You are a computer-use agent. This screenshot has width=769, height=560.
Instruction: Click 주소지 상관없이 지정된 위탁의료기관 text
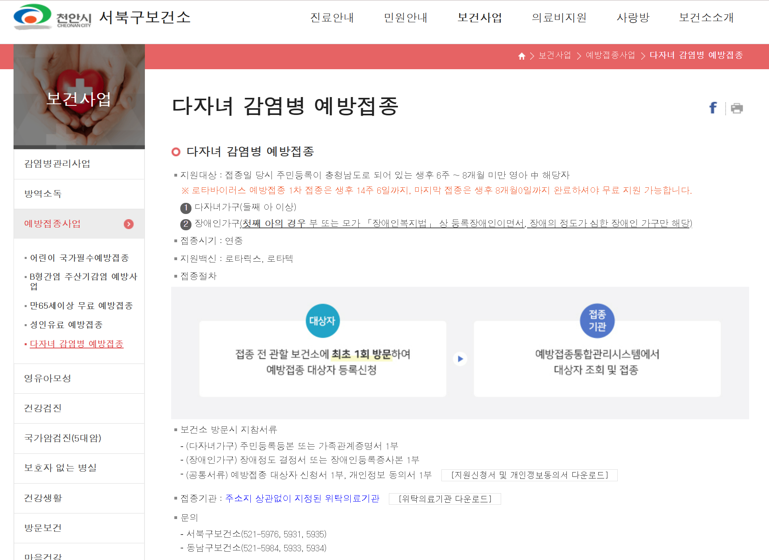pyautogui.click(x=303, y=499)
